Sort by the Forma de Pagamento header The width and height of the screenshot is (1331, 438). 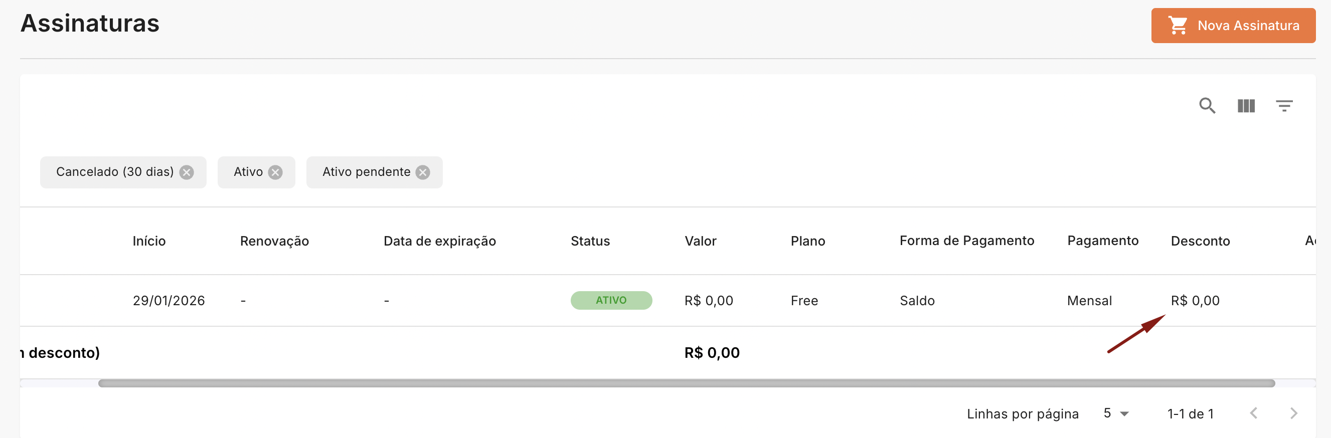(966, 241)
